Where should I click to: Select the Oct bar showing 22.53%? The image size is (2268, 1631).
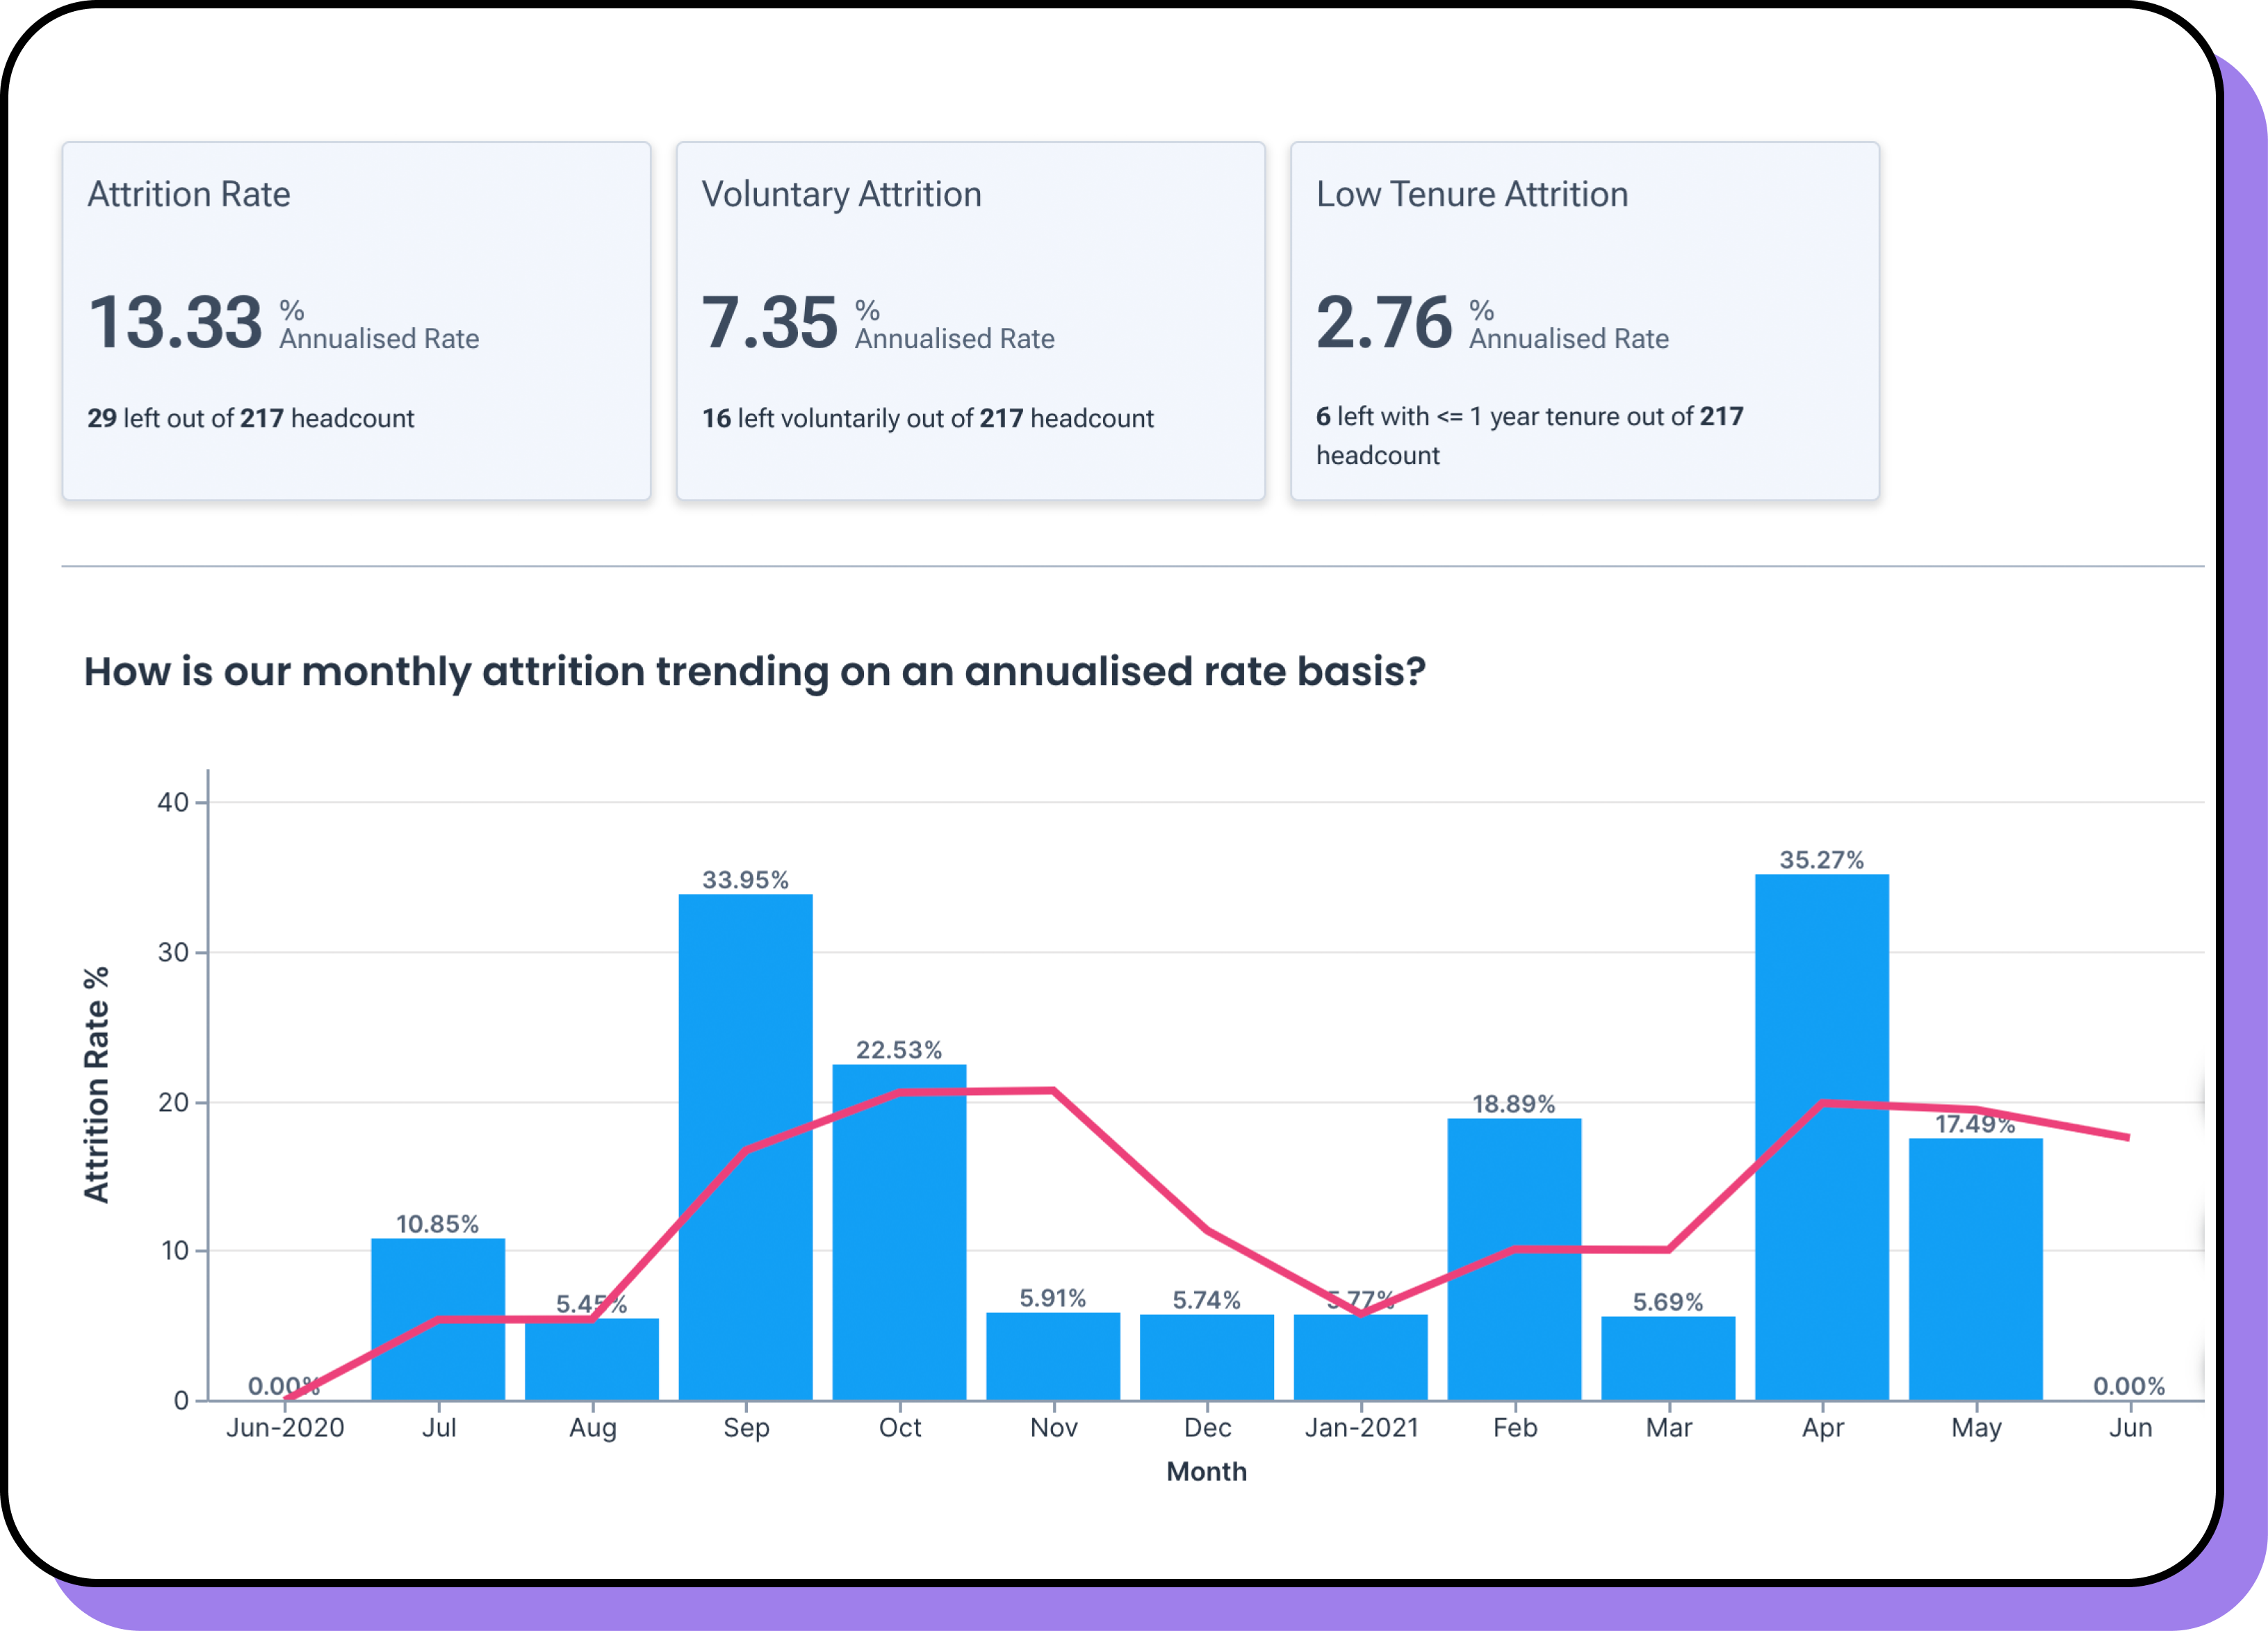(x=899, y=1250)
